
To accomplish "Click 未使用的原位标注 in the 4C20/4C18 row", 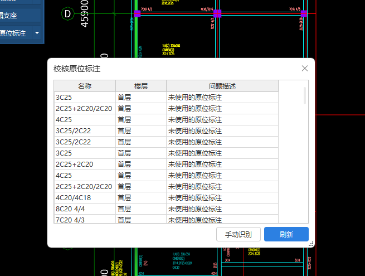I will tap(195, 198).
